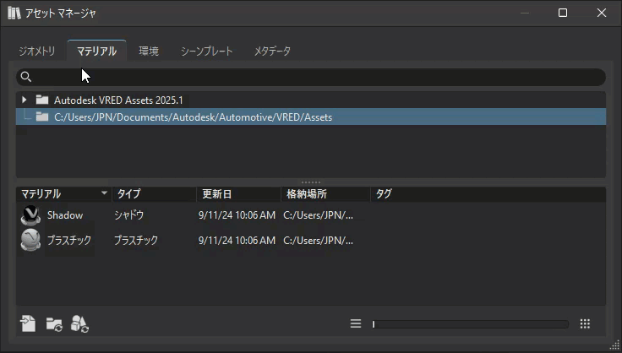Close the Asset Manager window
This screenshot has height=353, width=622.
602,13
